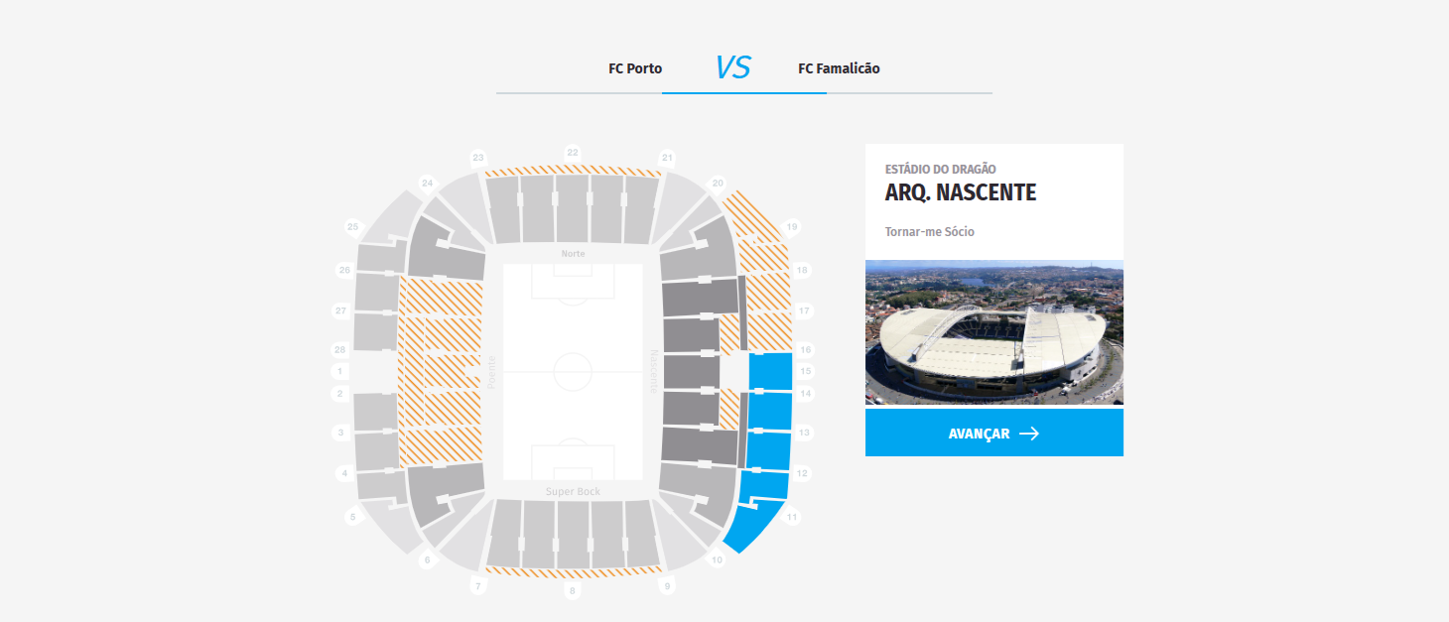The width and height of the screenshot is (1449, 622).
Task: Pick gate marker 25 on the map
Action: 352,227
